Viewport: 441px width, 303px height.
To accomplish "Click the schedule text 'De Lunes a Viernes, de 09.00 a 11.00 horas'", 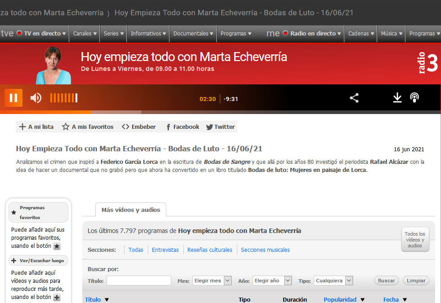I will 147,69.
